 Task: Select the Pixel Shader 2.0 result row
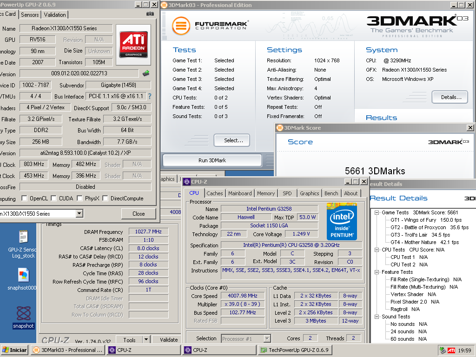[x=415, y=302]
